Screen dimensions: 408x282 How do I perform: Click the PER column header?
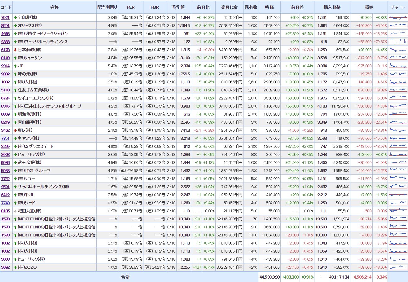click(131, 7)
